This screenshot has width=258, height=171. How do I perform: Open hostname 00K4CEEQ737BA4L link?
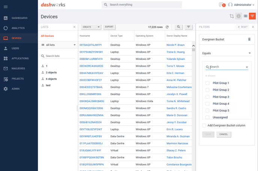coord(91,87)
